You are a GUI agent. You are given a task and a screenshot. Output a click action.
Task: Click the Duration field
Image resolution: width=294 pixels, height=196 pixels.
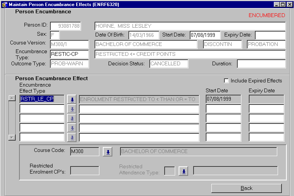(x=261, y=64)
